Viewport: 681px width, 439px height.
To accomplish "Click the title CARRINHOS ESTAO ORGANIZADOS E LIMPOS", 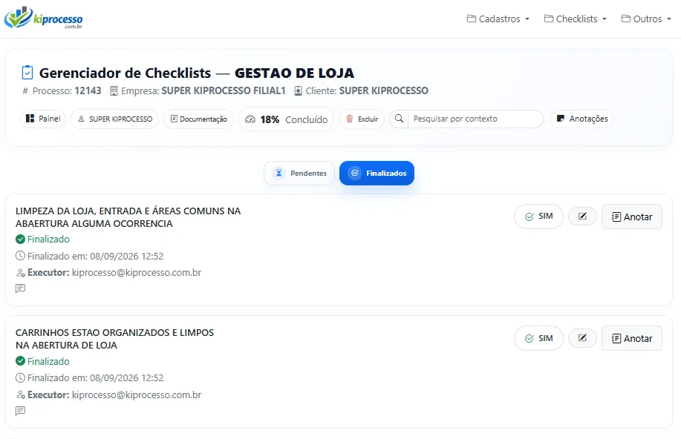I will 114,339.
